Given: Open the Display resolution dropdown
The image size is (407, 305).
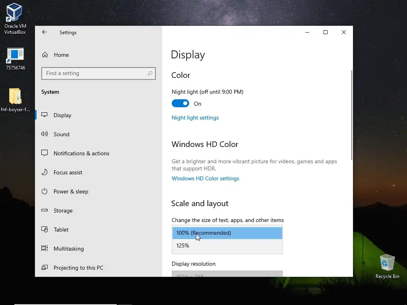Looking at the screenshot, I should tap(227, 274).
